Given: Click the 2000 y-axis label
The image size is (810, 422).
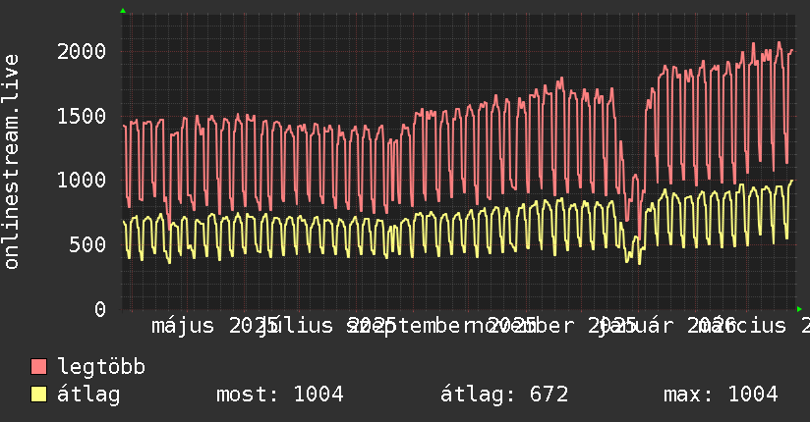Looking at the screenshot, I should (82, 52).
